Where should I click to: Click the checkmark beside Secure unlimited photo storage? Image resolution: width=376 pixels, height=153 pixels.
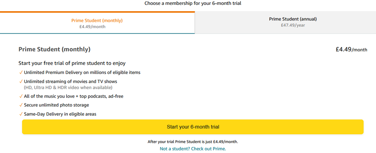point(20,105)
